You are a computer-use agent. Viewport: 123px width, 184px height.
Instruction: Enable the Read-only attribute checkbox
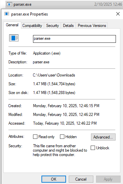coord(35,137)
